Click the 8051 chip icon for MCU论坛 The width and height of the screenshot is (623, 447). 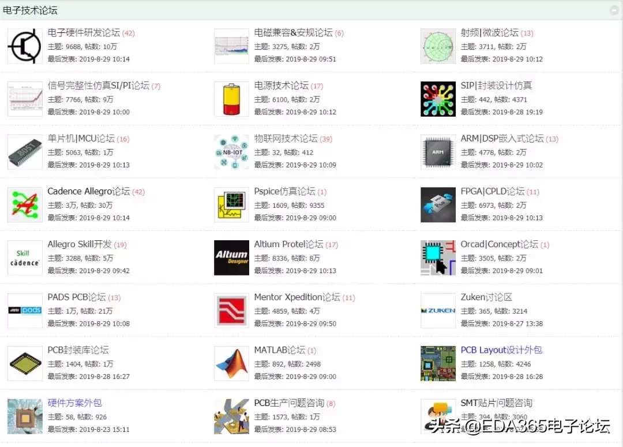25,152
